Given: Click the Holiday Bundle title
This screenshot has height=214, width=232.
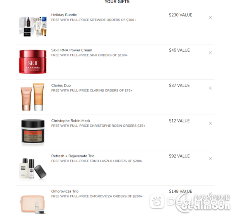Looking at the screenshot, I should (x=64, y=15).
